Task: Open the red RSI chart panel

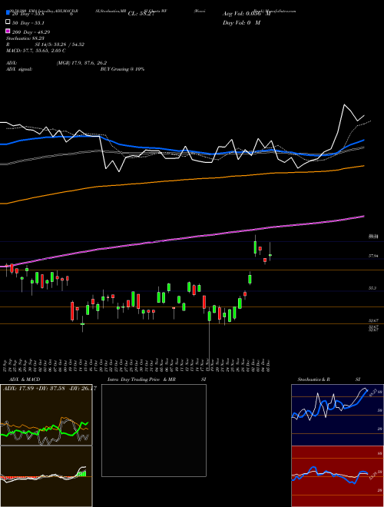Action: (337, 476)
